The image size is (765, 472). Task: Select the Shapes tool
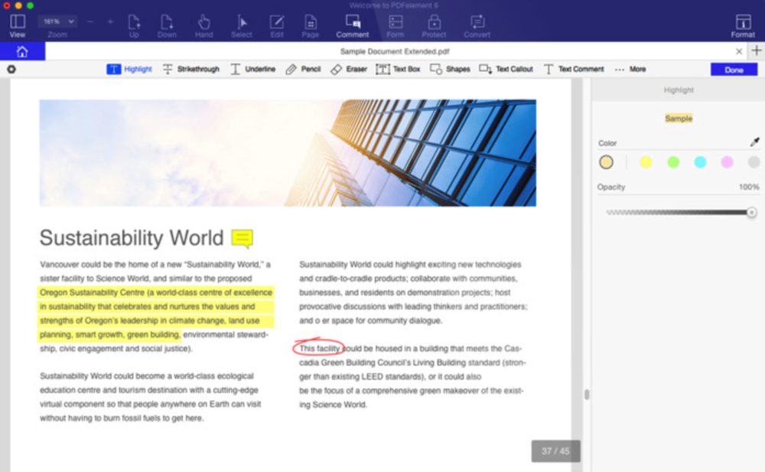[450, 70]
